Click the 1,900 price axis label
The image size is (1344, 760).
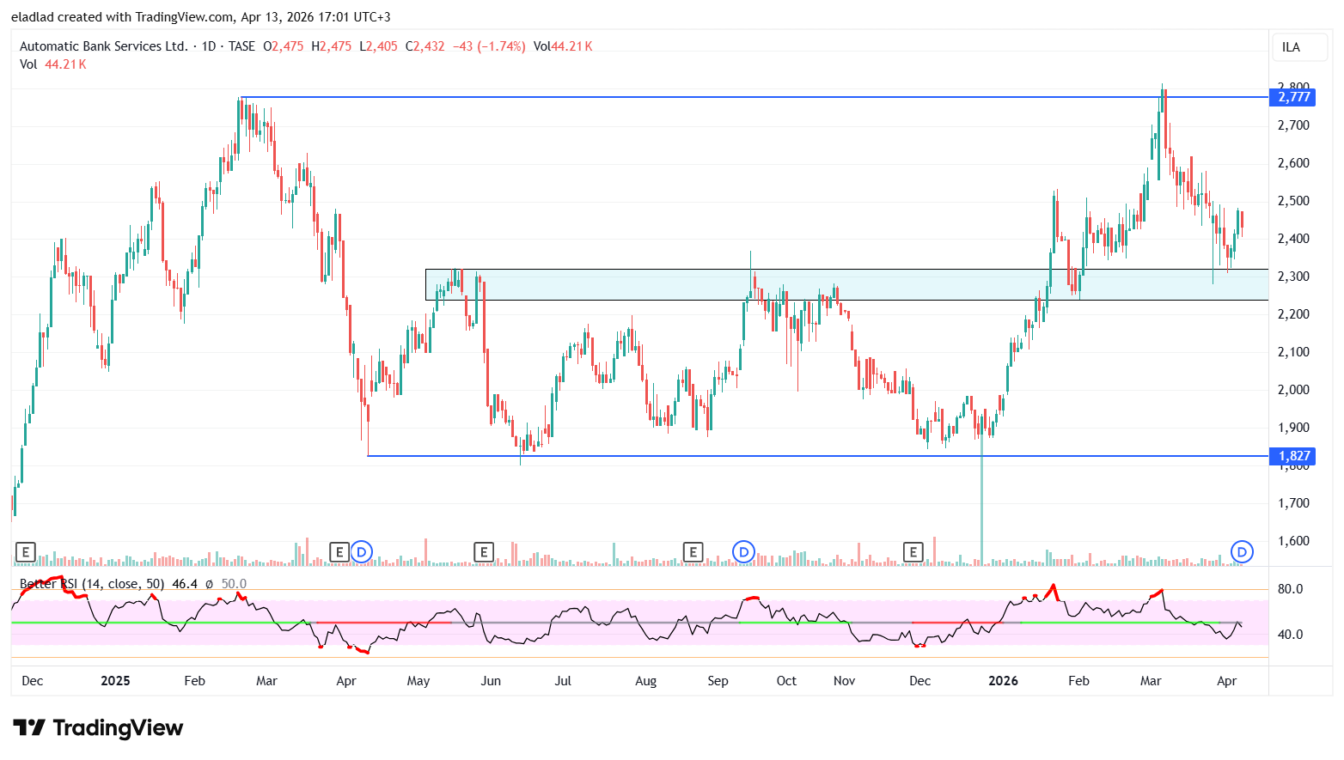coord(1293,428)
